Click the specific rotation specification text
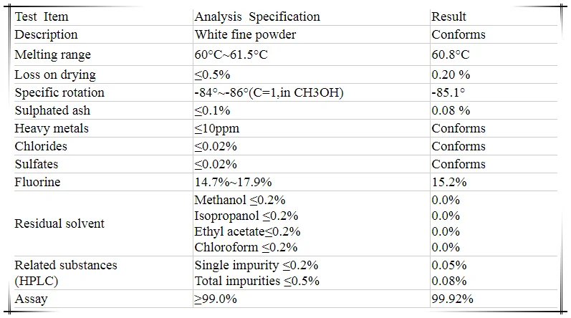 tap(270, 92)
